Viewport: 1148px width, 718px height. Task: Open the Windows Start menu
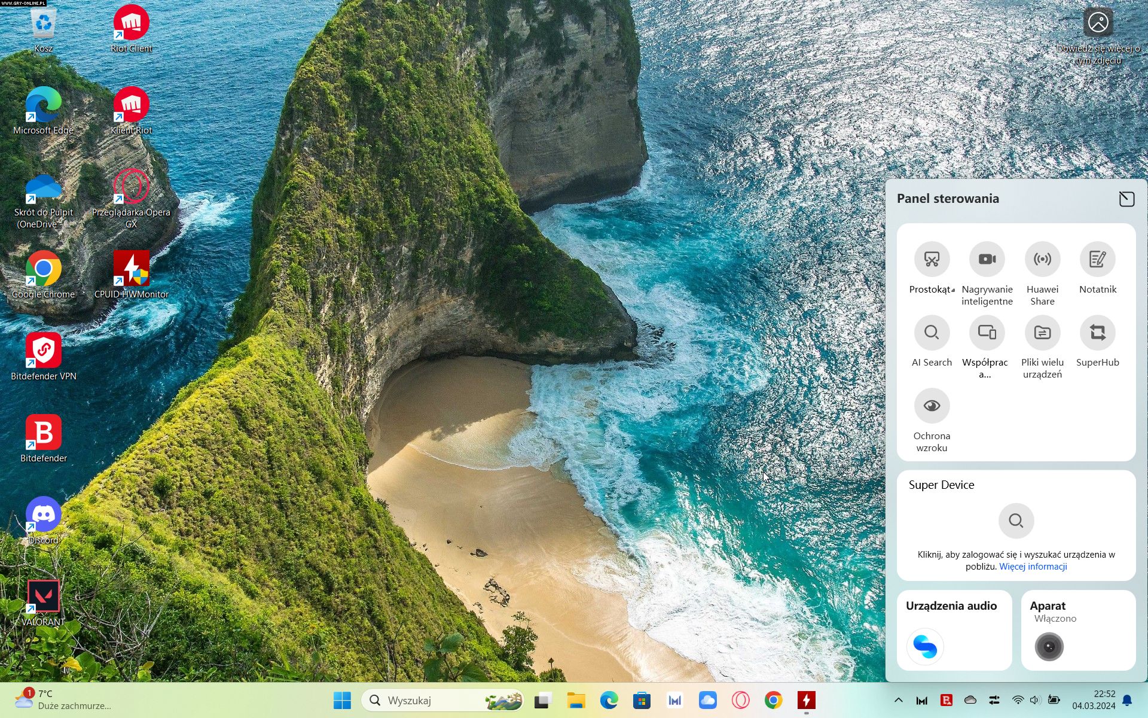tap(342, 700)
